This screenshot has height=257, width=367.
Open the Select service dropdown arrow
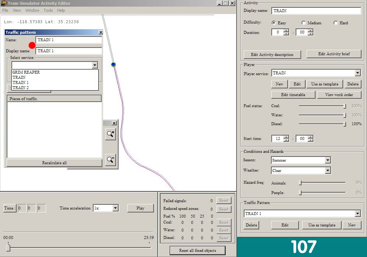click(95, 65)
